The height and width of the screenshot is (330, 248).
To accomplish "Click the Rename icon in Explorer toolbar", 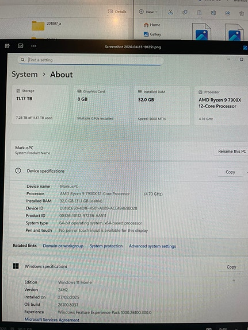I will click(213, 13).
